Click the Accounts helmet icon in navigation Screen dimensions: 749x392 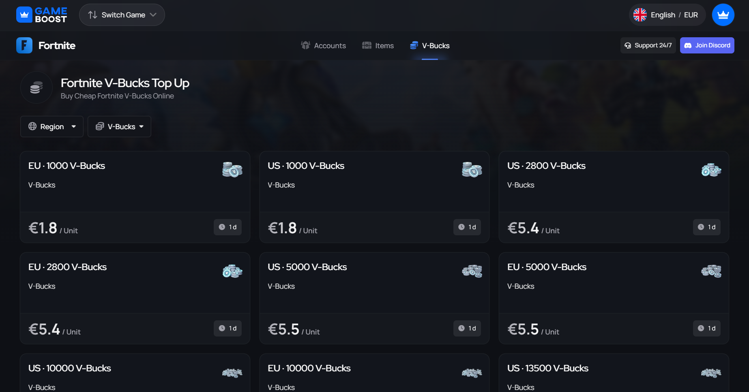[x=305, y=45]
